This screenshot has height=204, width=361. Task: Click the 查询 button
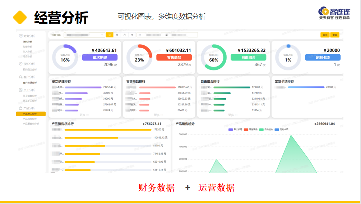325,35
